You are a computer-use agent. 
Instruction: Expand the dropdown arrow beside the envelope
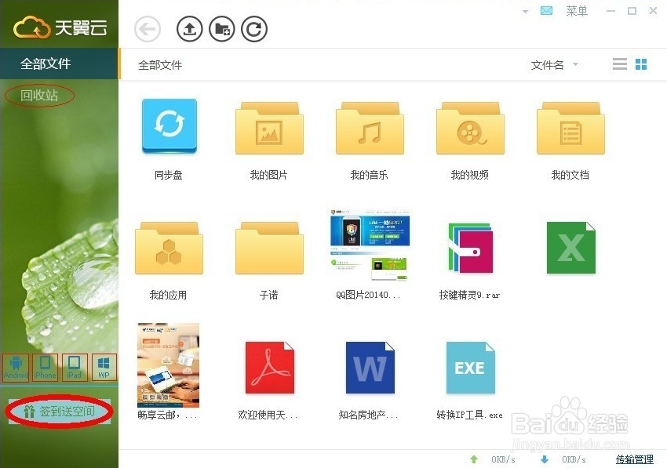tap(525, 12)
